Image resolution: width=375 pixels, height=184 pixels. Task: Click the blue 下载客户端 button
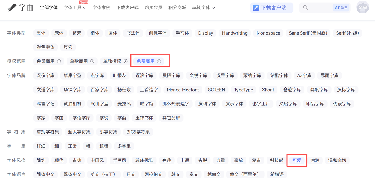272,8
